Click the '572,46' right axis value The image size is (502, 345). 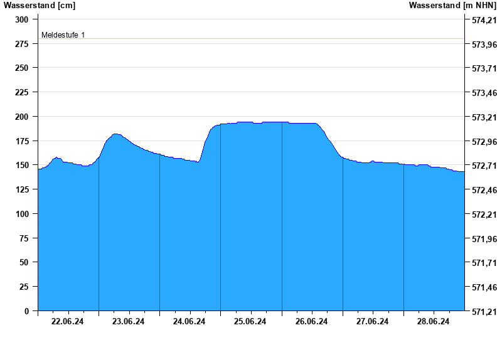click(x=484, y=190)
